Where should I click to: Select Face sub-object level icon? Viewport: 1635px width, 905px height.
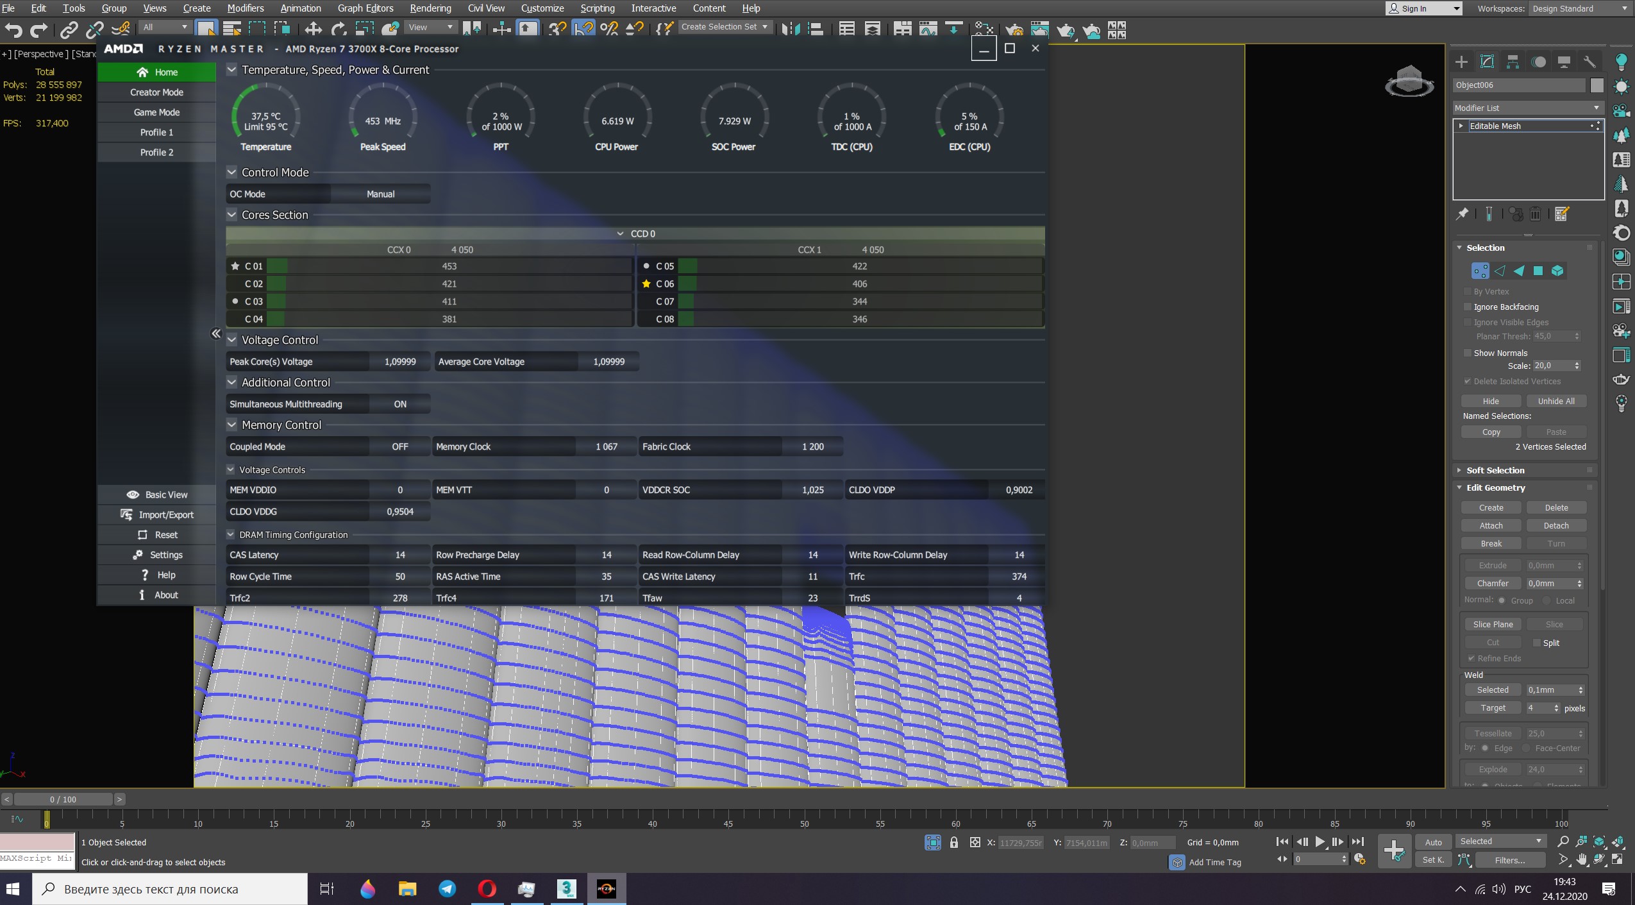[1518, 271]
